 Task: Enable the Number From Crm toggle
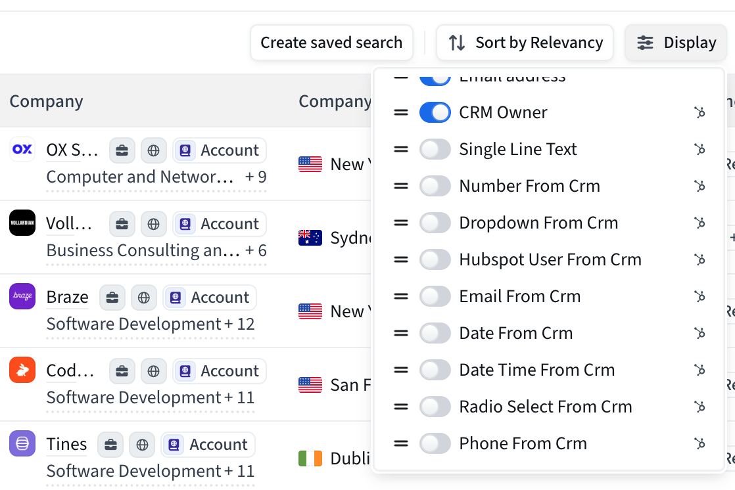point(435,186)
